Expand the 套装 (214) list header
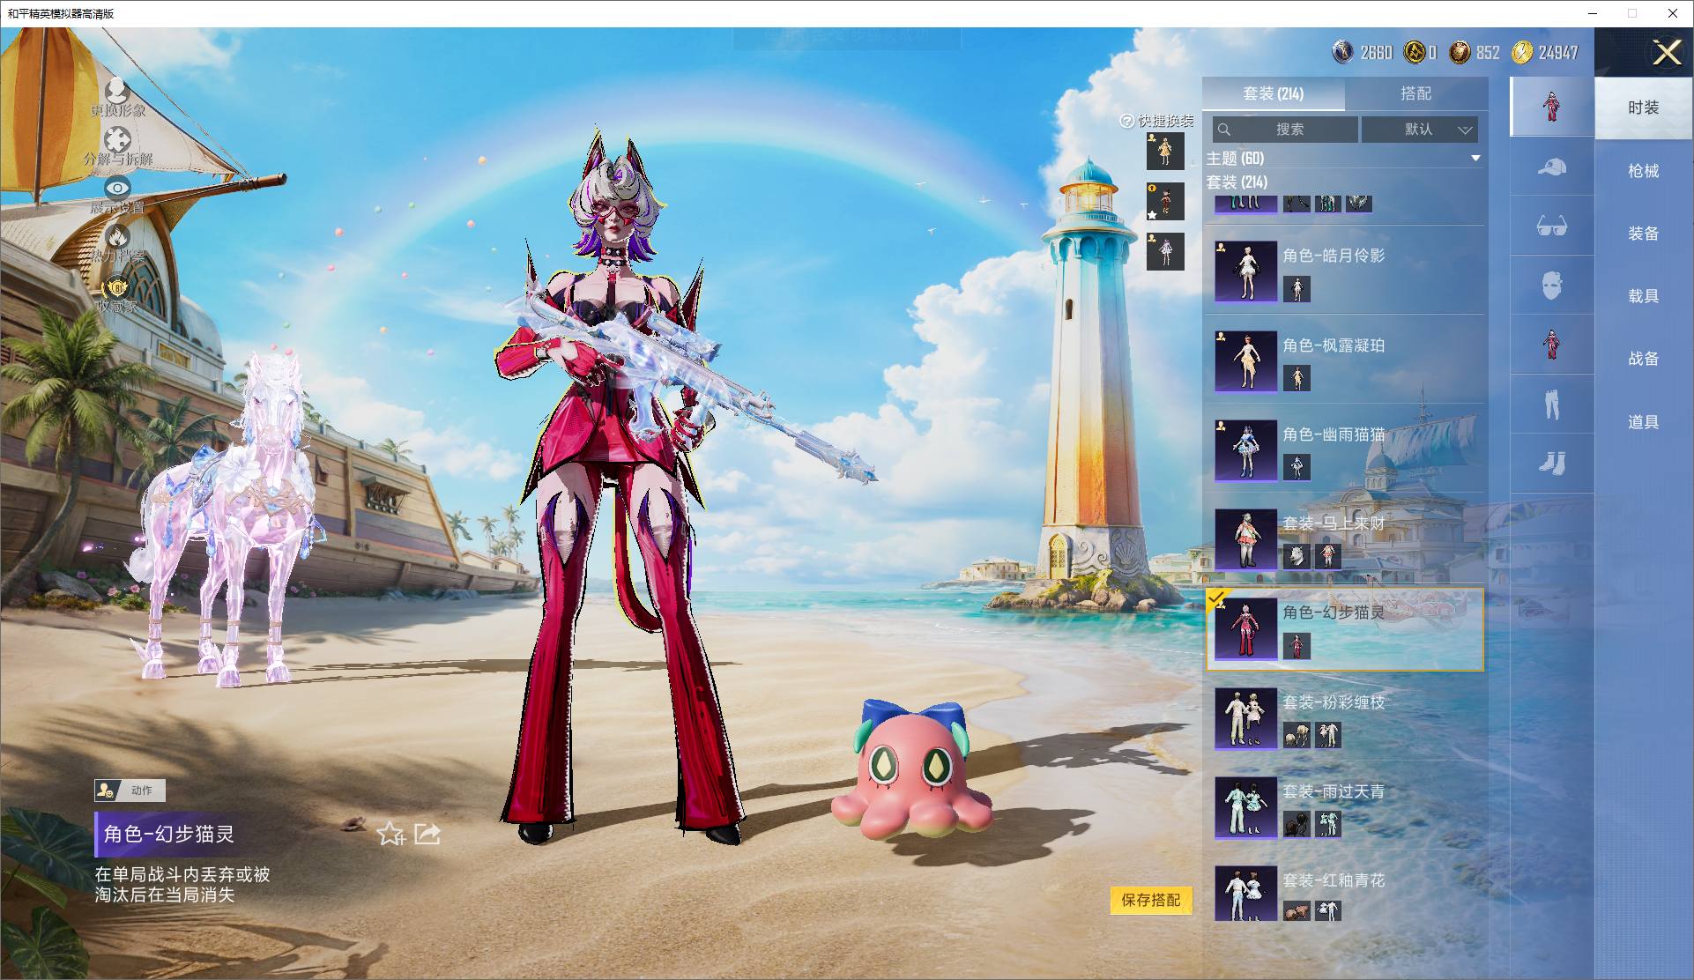This screenshot has width=1694, height=980. click(x=1237, y=182)
